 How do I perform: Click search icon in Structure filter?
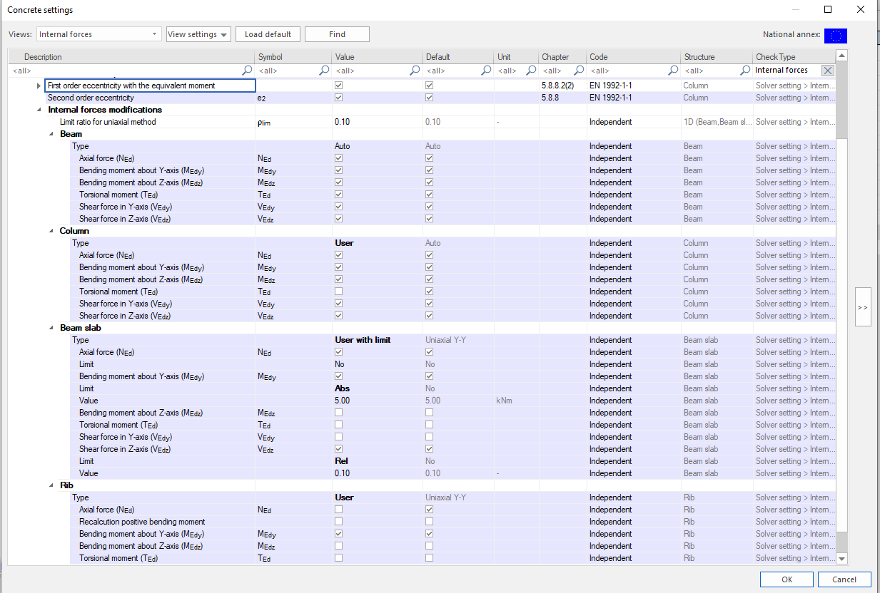(745, 71)
